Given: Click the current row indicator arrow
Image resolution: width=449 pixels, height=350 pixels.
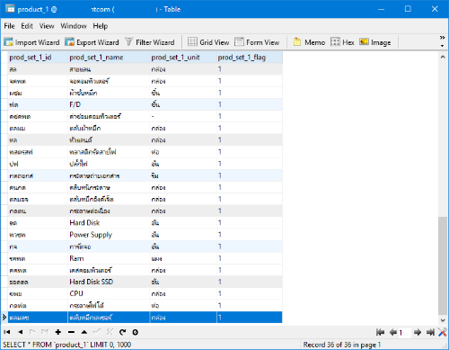Looking at the screenshot, I should click(4, 318).
